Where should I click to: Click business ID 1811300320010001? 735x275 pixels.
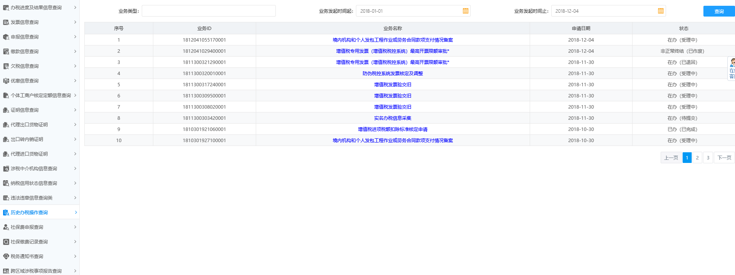[x=204, y=74]
